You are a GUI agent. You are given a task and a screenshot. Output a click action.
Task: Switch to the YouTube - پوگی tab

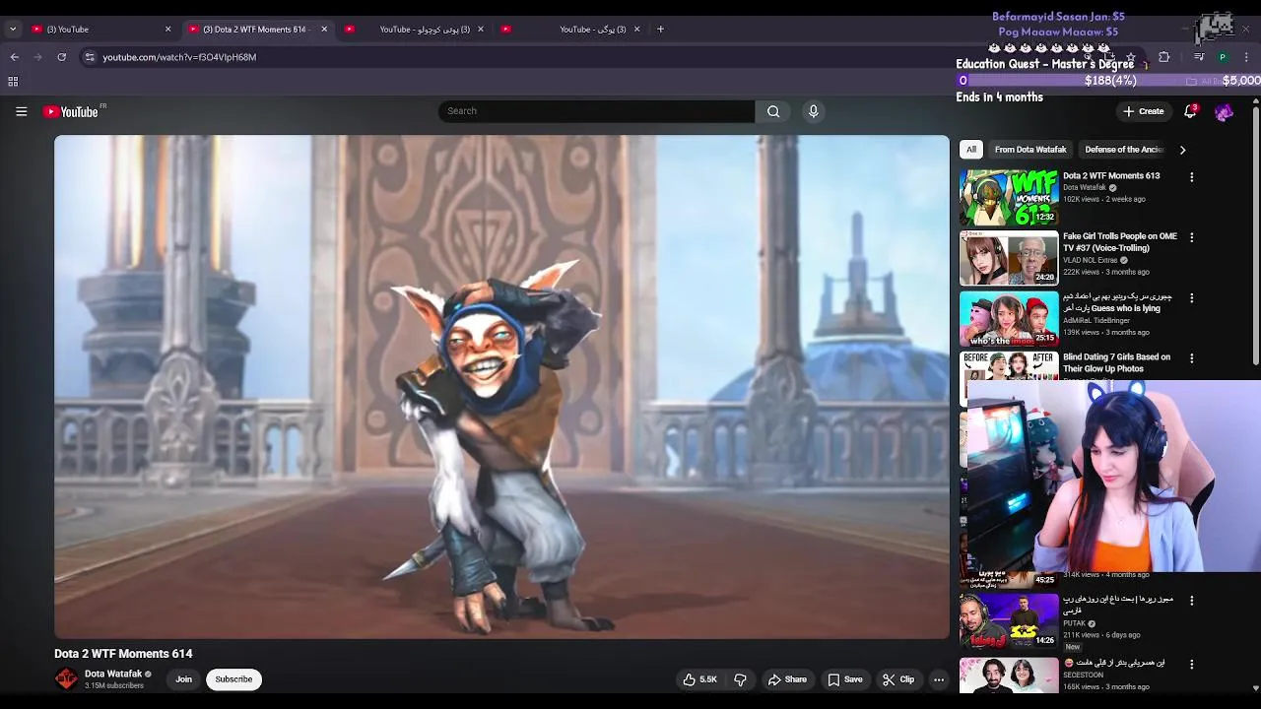pyautogui.click(x=571, y=30)
